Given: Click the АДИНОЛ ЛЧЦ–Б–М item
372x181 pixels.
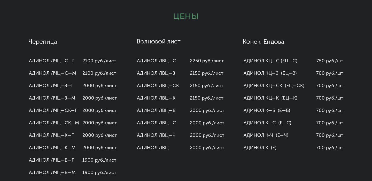Looking at the screenshot, I should click(52, 173).
